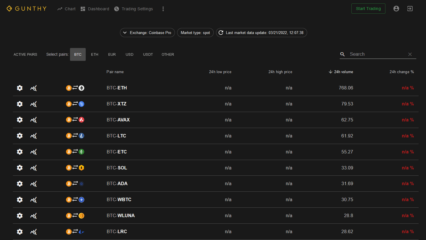Open chart analysis icon for BTC-AVAX
Image resolution: width=426 pixels, height=240 pixels.
coord(33,120)
